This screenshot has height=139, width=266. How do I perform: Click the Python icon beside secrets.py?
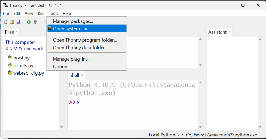(10, 65)
